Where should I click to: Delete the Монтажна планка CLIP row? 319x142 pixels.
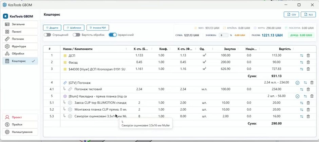(308, 110)
